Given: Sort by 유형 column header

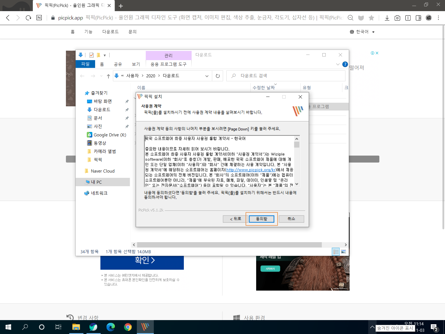Looking at the screenshot, I should tap(307, 88).
